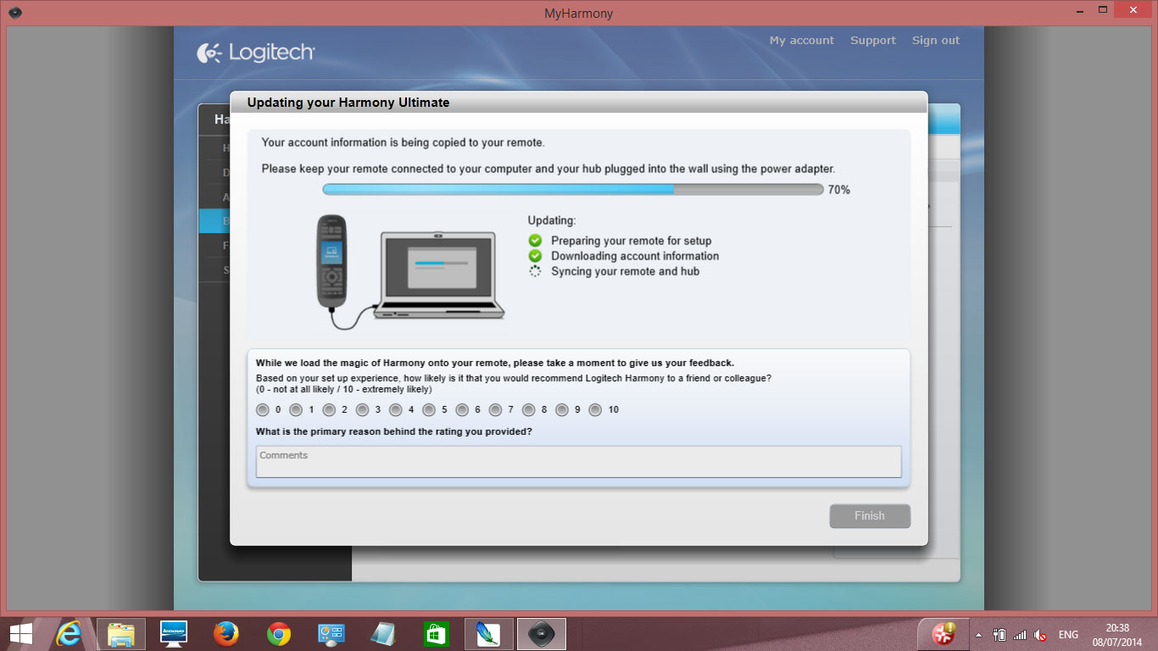The height and width of the screenshot is (651, 1158).
Task: Click the primary reason question text
Action: point(394,431)
